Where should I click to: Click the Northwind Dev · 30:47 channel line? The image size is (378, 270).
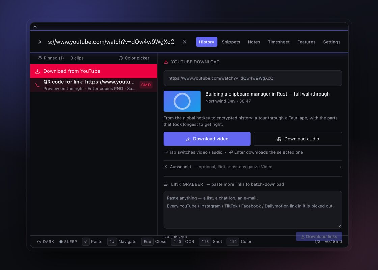pyautogui.click(x=228, y=101)
